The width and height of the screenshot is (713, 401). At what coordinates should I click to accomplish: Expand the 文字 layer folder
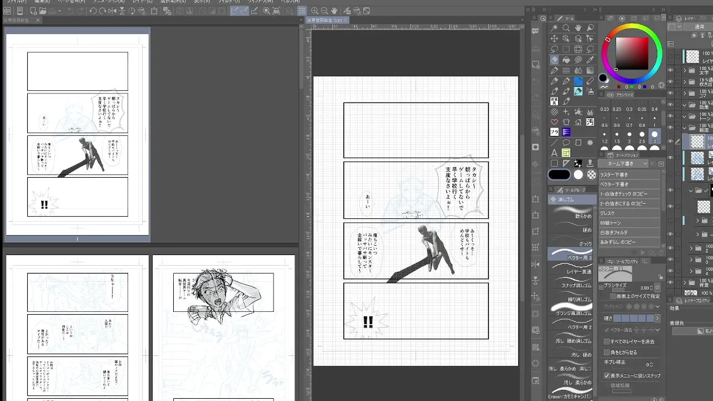(x=685, y=71)
